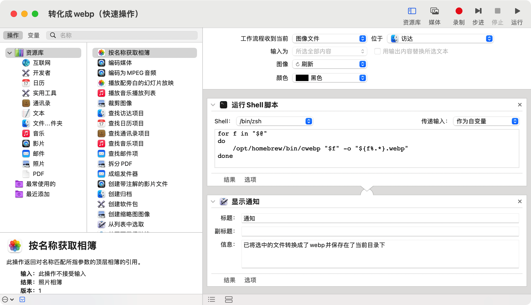Collapse the 资源库 tree in the sidebar
531x305 pixels.
click(x=9, y=53)
